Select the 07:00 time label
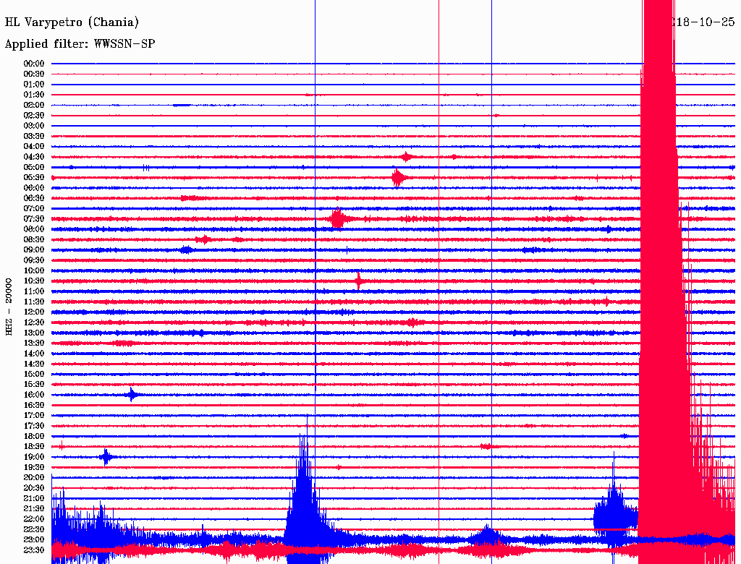This screenshot has width=741, height=564. point(34,208)
